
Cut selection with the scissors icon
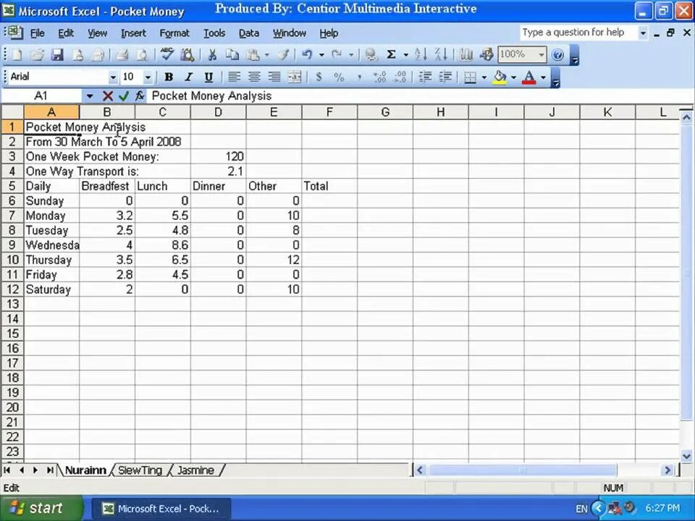pyautogui.click(x=212, y=54)
